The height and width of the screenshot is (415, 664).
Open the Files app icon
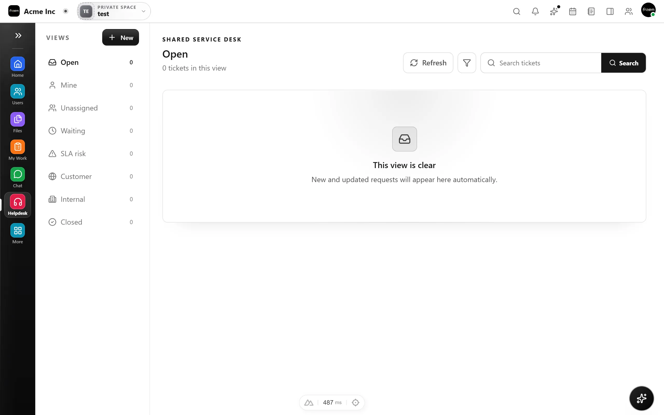[18, 119]
